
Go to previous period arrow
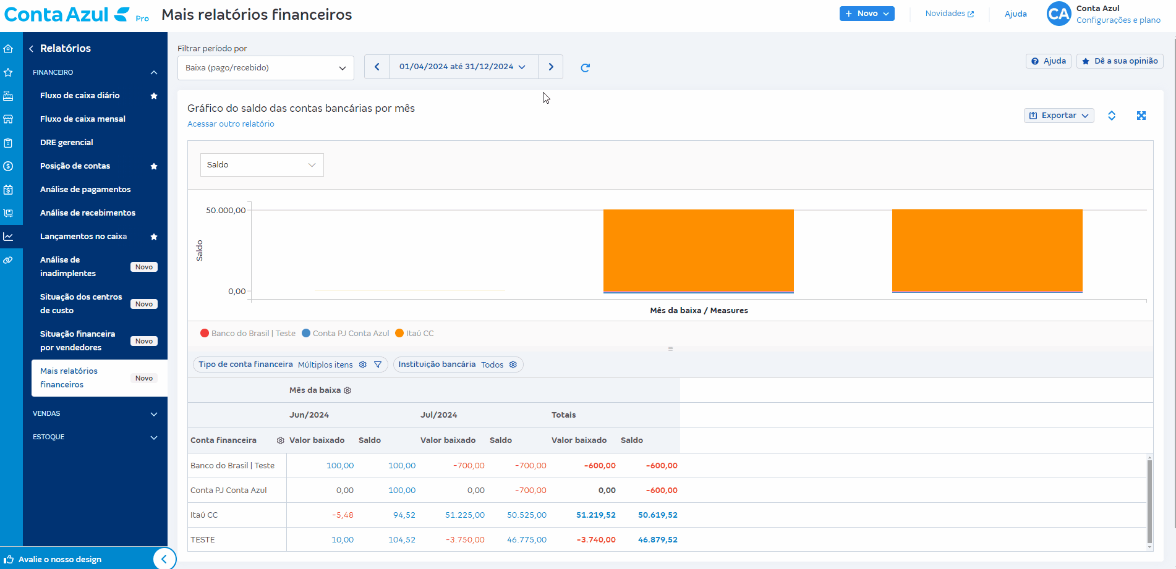377,67
